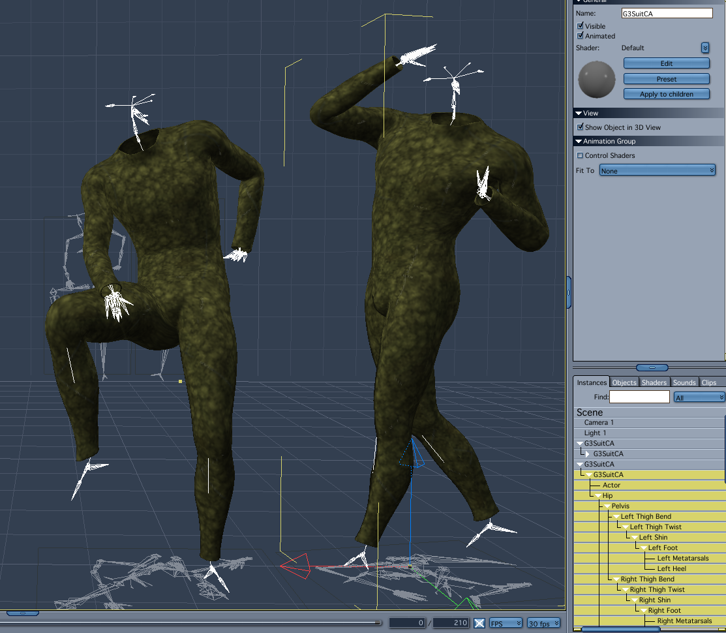This screenshot has height=633, width=726.
Task: Click the panel splitter handle above Instances tabs
Action: [652, 367]
